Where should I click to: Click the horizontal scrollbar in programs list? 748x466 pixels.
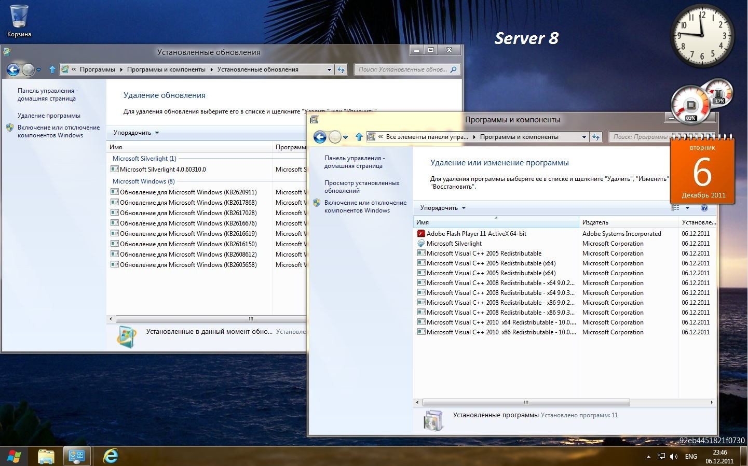(x=526, y=402)
